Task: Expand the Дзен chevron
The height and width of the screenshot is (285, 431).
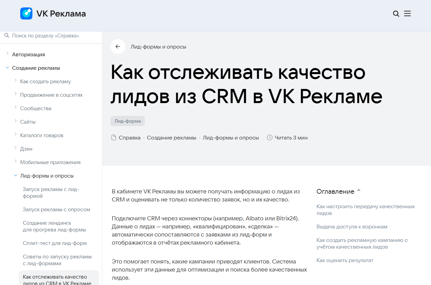Action: point(15,148)
